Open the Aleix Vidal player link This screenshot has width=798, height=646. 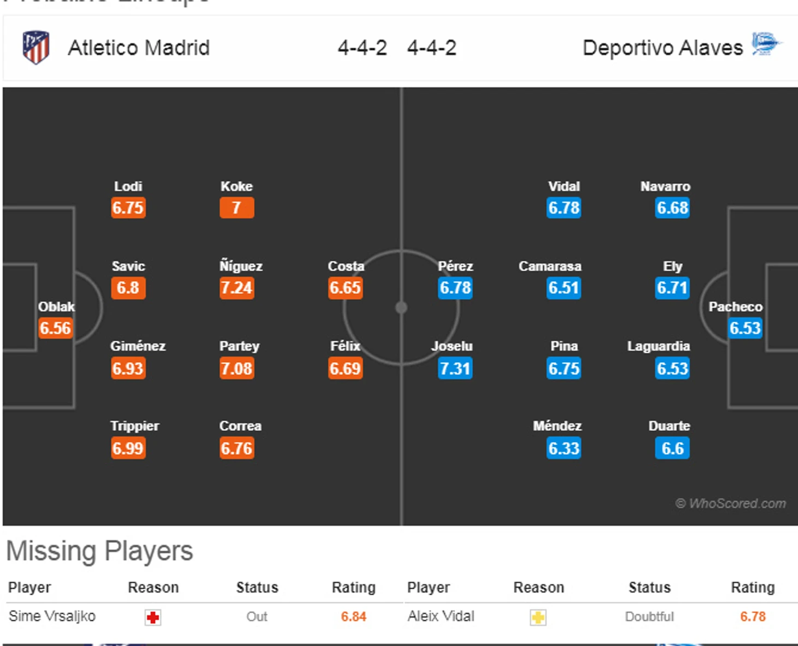pyautogui.click(x=441, y=617)
